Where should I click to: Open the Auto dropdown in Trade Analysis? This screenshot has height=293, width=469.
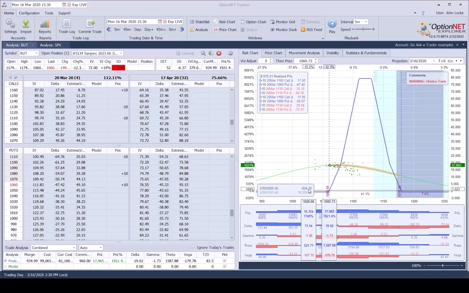101,248
